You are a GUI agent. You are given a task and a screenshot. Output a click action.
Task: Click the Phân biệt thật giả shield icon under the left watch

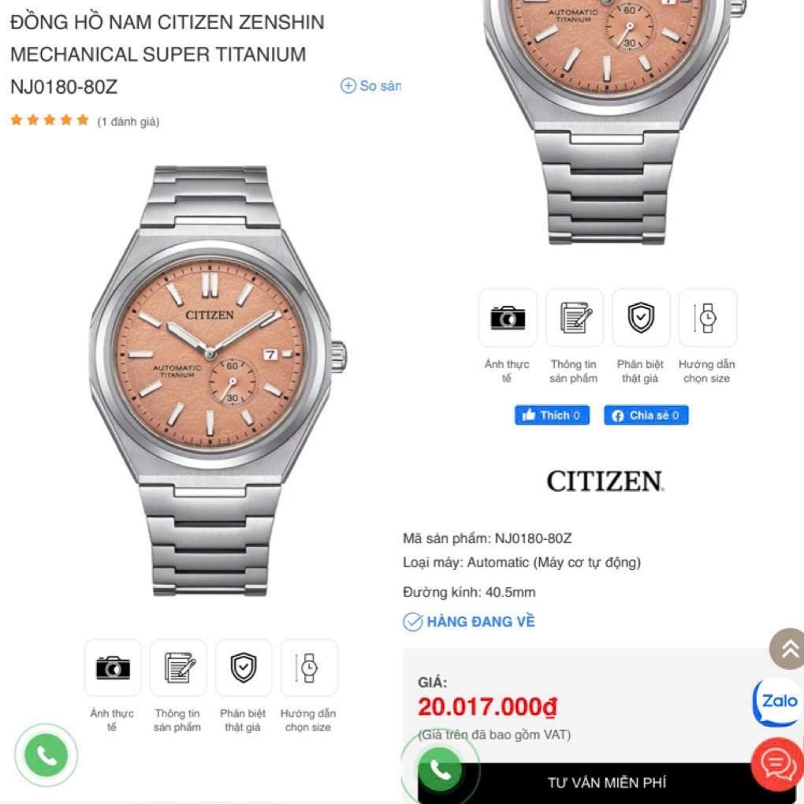(x=244, y=667)
